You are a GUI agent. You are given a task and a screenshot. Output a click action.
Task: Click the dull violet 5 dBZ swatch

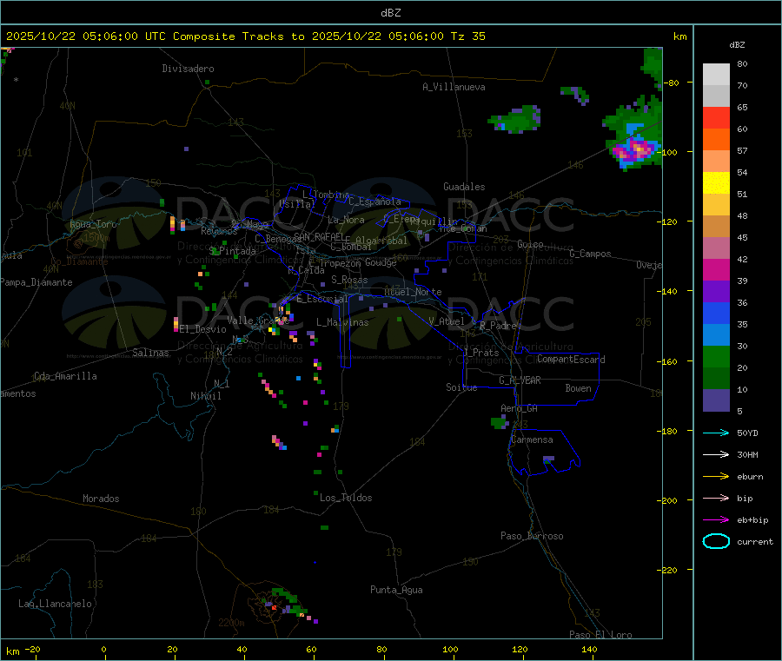(716, 400)
